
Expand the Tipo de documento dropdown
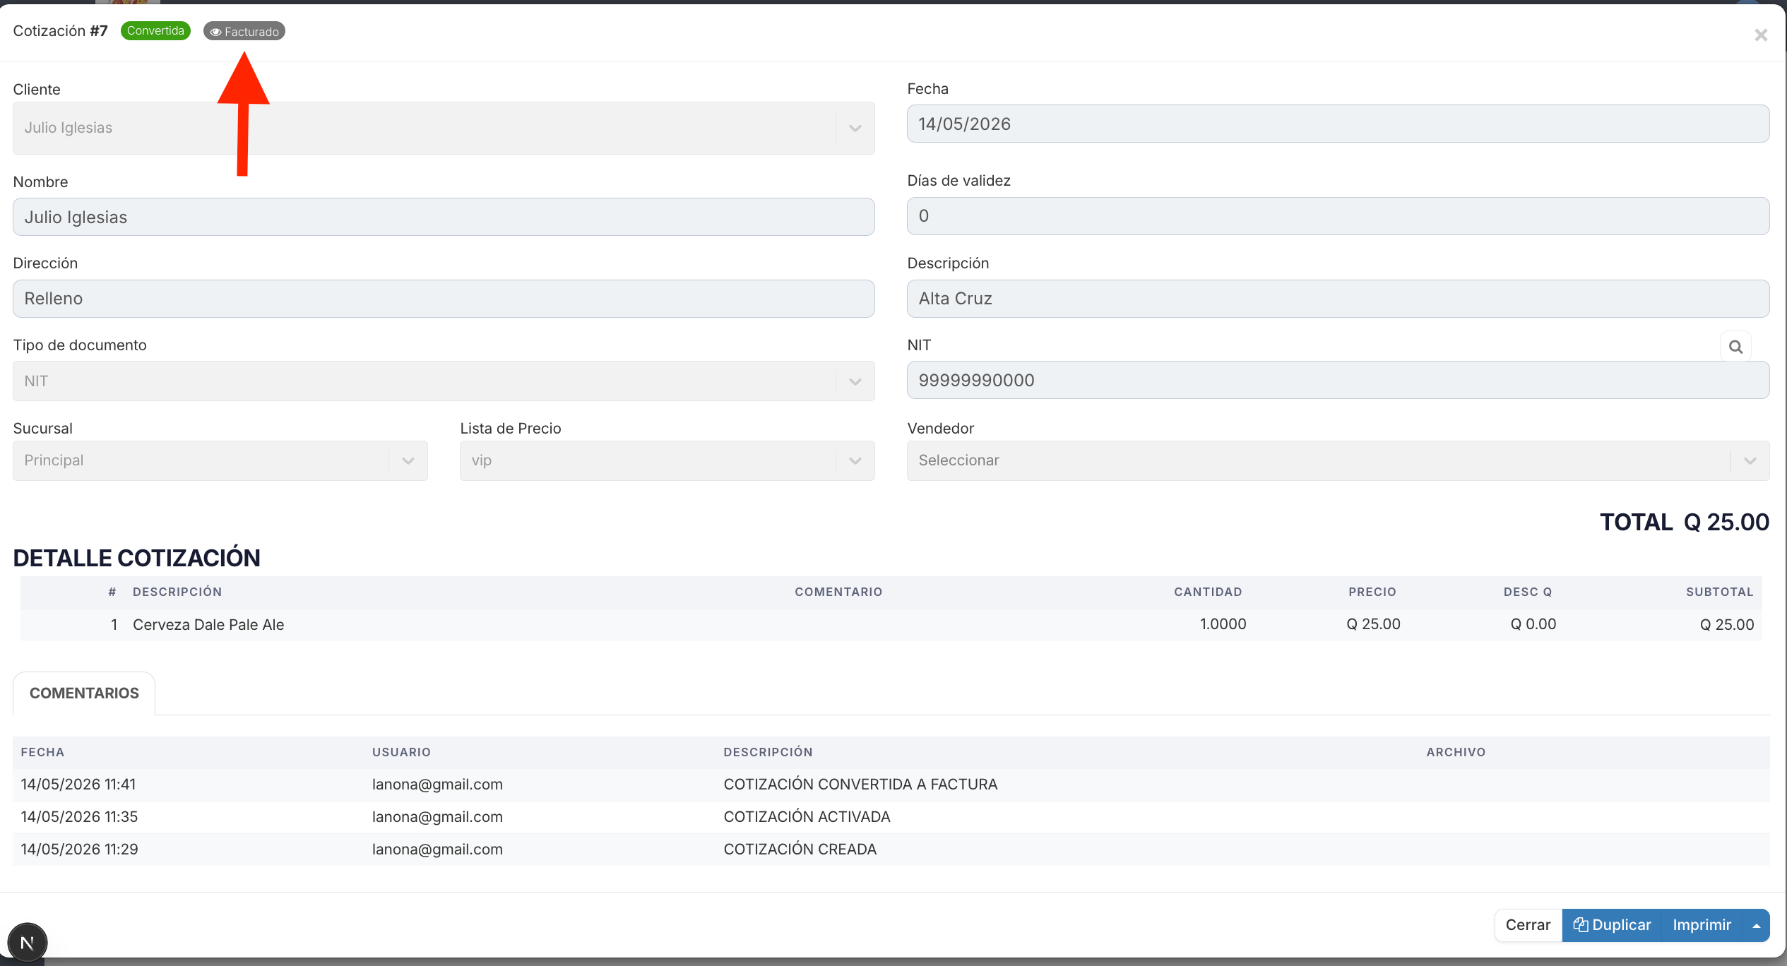point(444,381)
